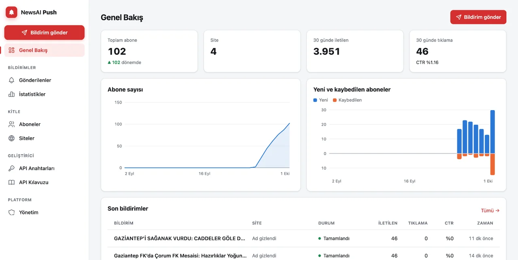Click the orange Kaybedilen legend swatch
Image resolution: width=518 pixels, height=260 pixels.
point(335,100)
